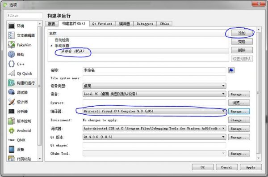
Task: Select the 构建和运行 category
Action: pyautogui.click(x=22, y=83)
